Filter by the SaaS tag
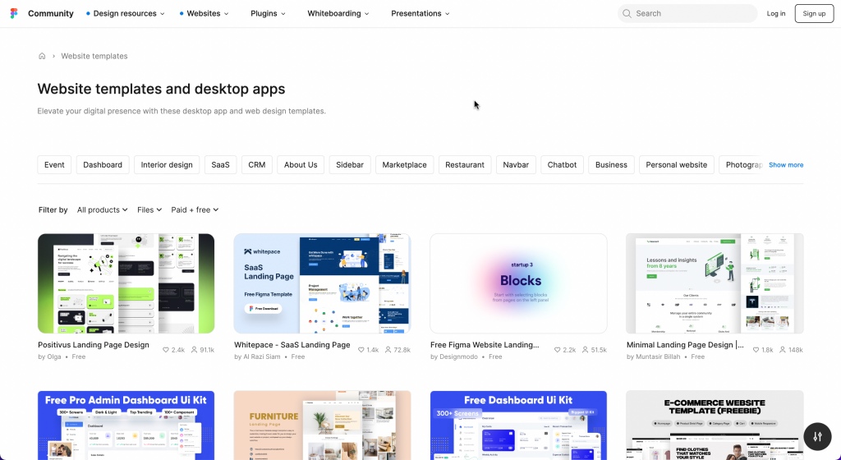The image size is (841, 460). 220,164
